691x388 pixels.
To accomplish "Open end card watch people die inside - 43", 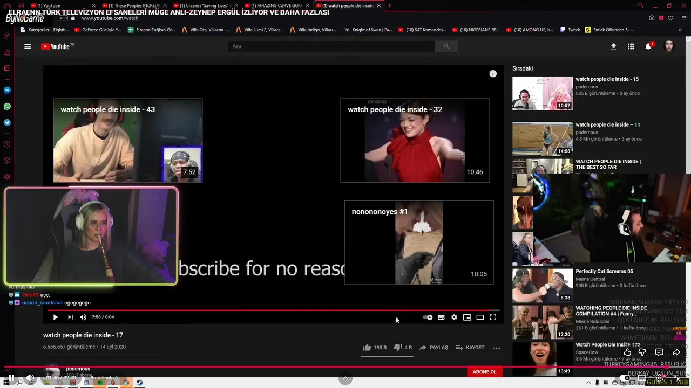I will pyautogui.click(x=128, y=140).
